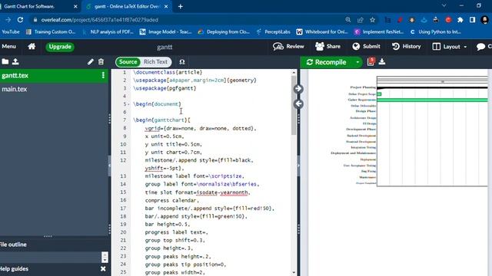Image resolution: width=492 pixels, height=276 pixels.
Task: Open the Implement ResNet bookmark
Action: 379,31
